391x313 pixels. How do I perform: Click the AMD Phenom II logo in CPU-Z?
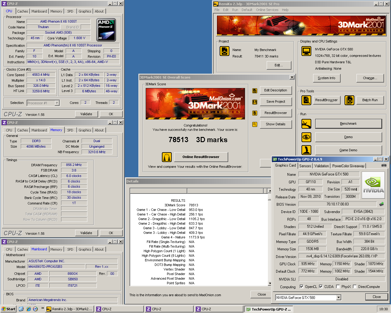click(106, 30)
